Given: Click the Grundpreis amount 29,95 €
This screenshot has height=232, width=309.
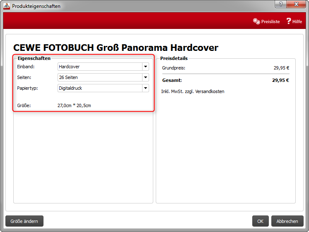Looking at the screenshot, I should point(281,68).
